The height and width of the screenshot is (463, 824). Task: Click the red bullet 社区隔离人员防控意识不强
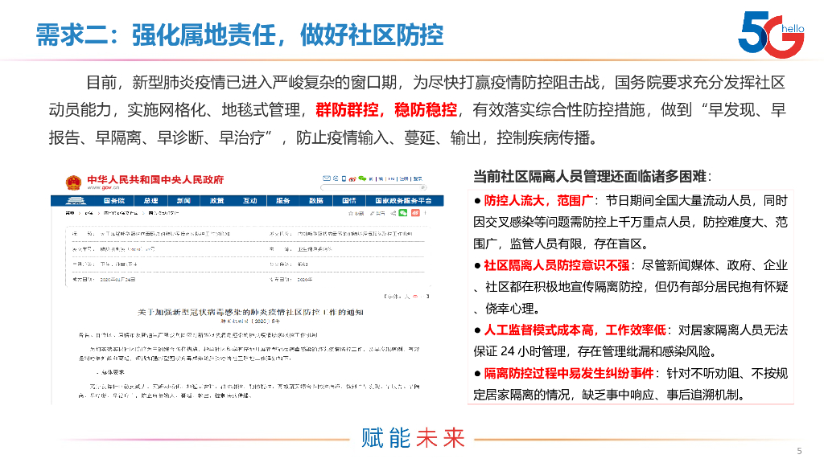557,265
